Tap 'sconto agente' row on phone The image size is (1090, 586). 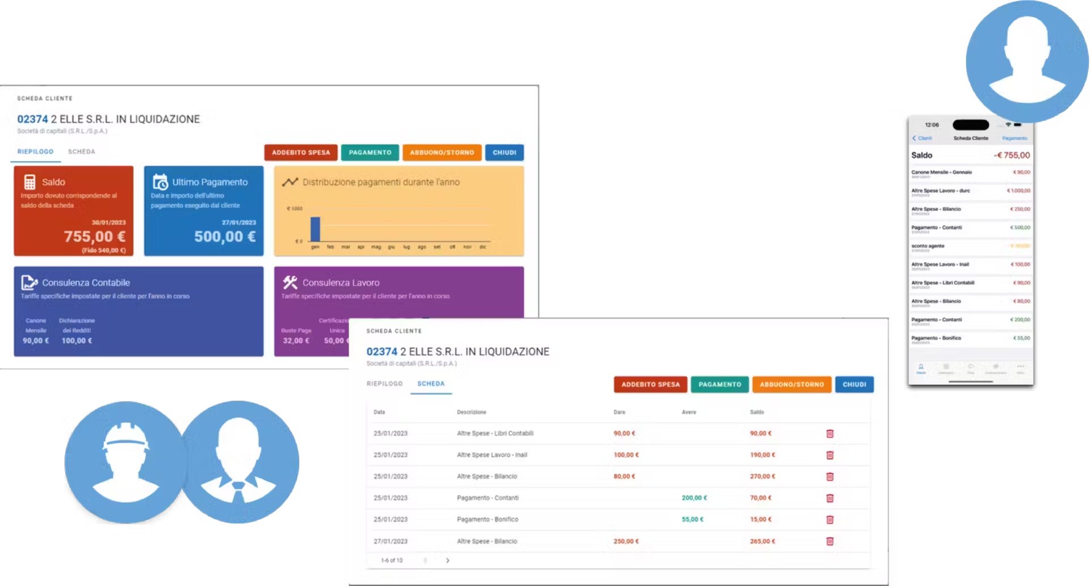point(971,247)
